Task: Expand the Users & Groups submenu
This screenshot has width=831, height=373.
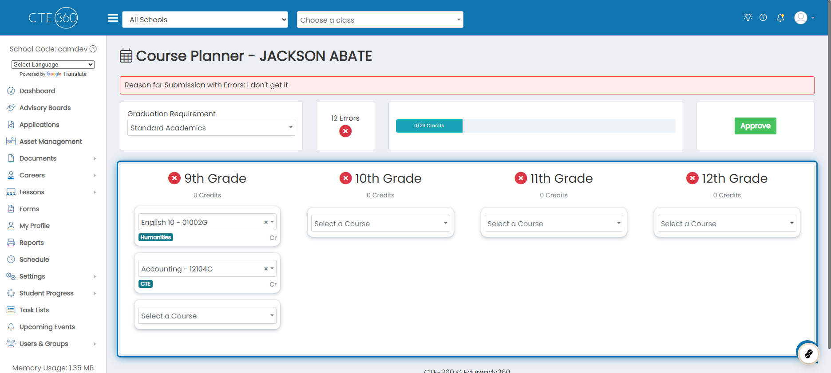Action: pyautogui.click(x=95, y=344)
